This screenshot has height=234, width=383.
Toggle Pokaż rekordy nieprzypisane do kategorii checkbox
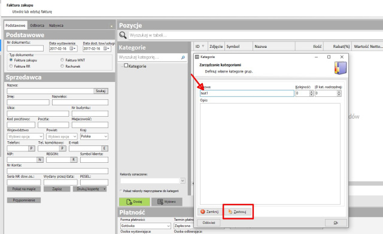pyautogui.click(x=121, y=191)
